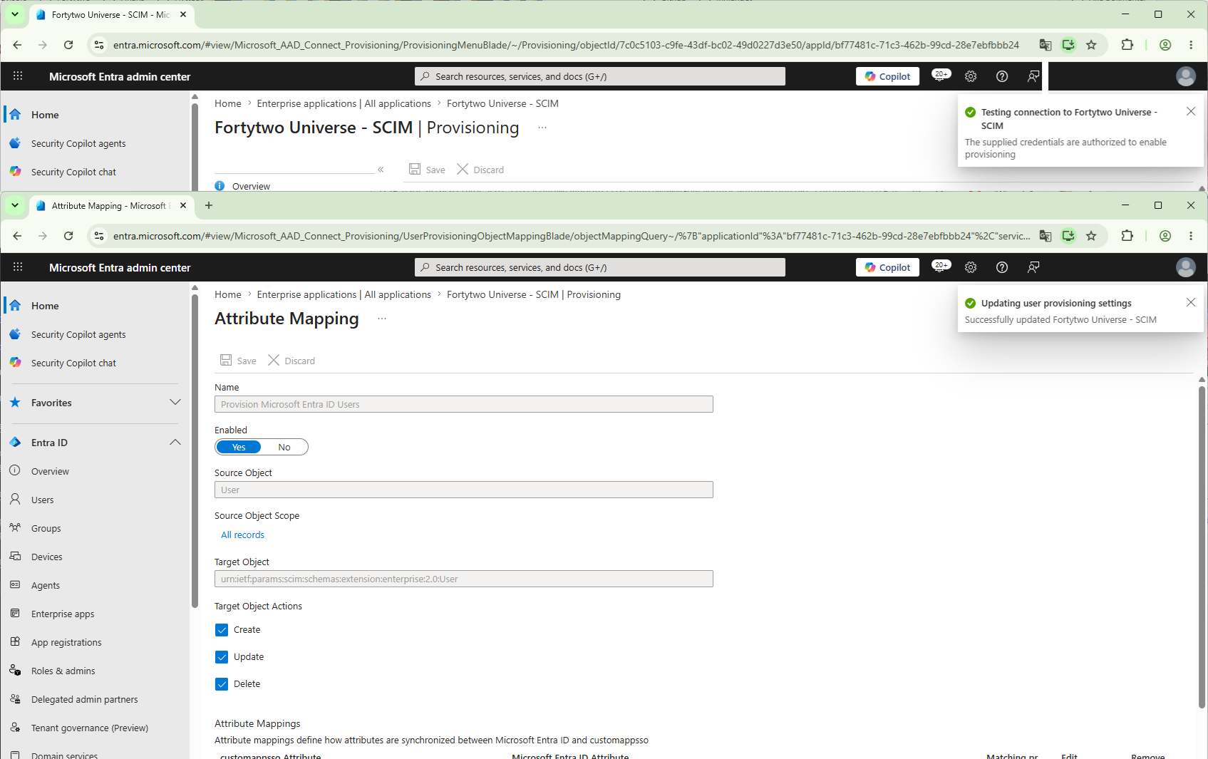The height and width of the screenshot is (759, 1208).
Task: Go back in the Provisioning browser window
Action: [x=17, y=45]
